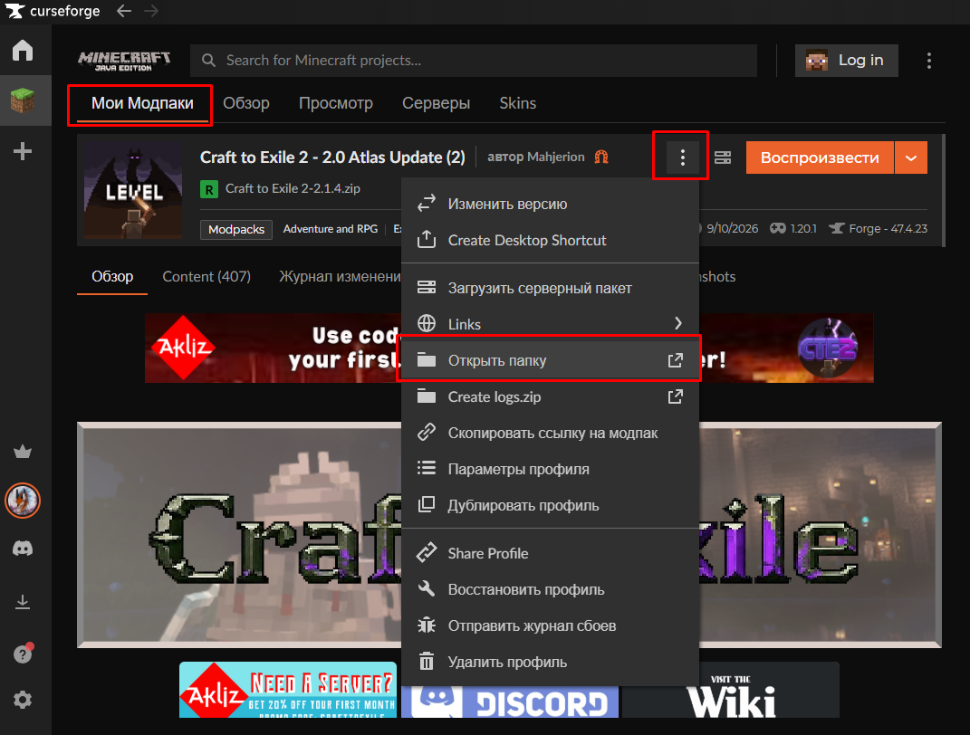The width and height of the screenshot is (970, 735).
Task: Expand the Links submenu
Action: (550, 324)
